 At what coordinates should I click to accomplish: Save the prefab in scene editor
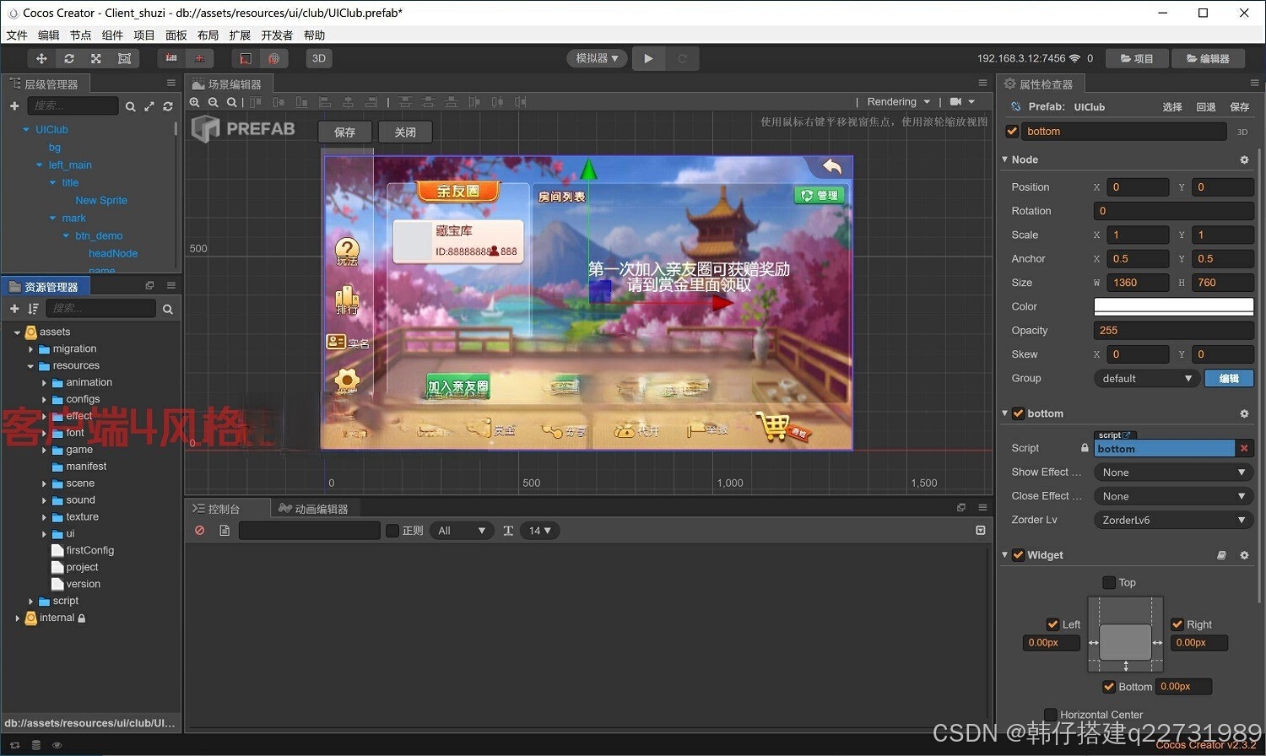(345, 132)
